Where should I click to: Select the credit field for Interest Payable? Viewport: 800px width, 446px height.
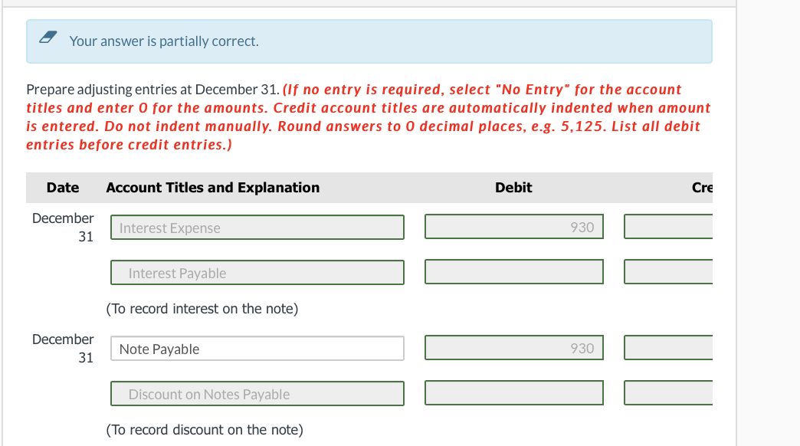(x=670, y=271)
